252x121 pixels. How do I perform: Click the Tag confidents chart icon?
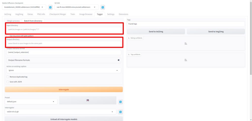(x=186, y=60)
